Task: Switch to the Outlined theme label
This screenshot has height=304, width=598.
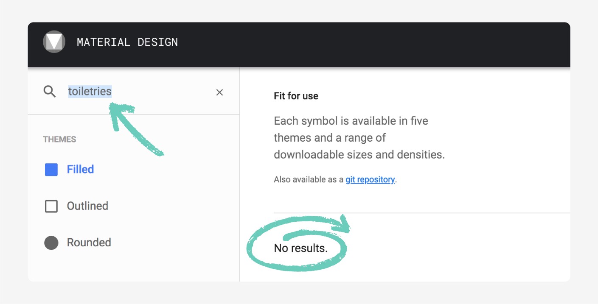Action: coord(87,206)
